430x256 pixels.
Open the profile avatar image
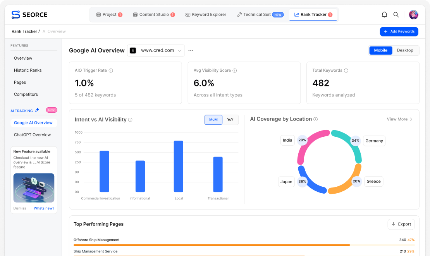(413, 14)
